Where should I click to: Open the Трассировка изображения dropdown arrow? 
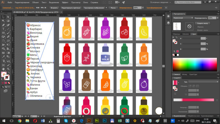tap(106, 8)
